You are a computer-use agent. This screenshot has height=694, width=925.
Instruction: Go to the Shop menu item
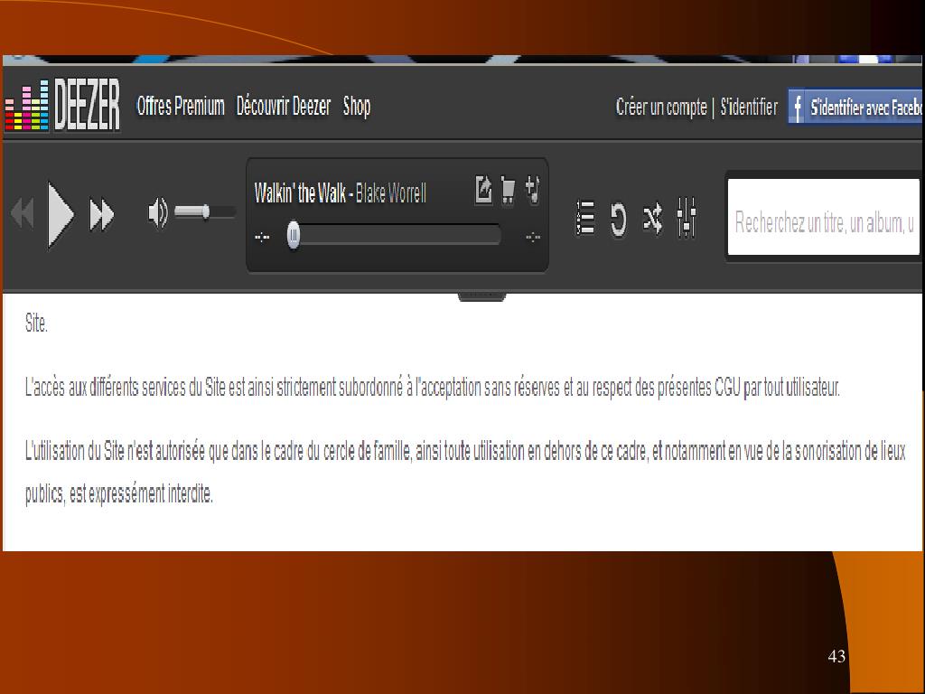[357, 107]
